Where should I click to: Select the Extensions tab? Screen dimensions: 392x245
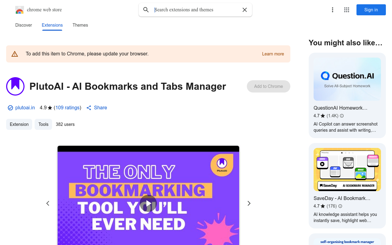coord(52,25)
